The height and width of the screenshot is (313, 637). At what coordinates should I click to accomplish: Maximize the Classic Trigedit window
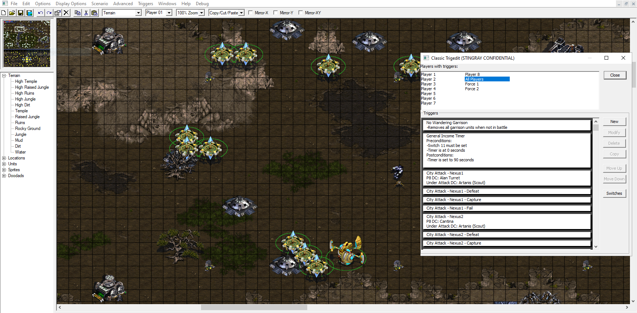[x=606, y=58]
